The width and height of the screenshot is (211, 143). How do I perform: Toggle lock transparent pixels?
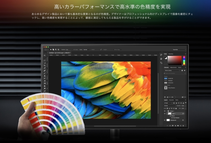167,108
